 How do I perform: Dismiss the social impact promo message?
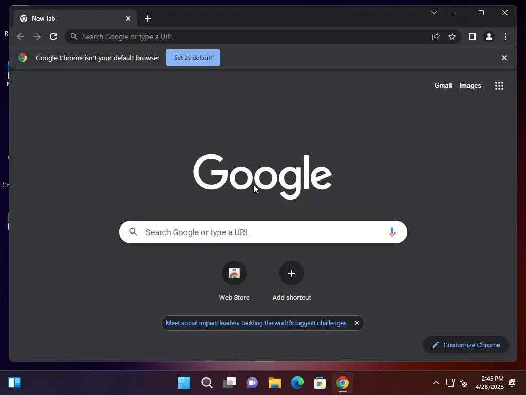(357, 323)
